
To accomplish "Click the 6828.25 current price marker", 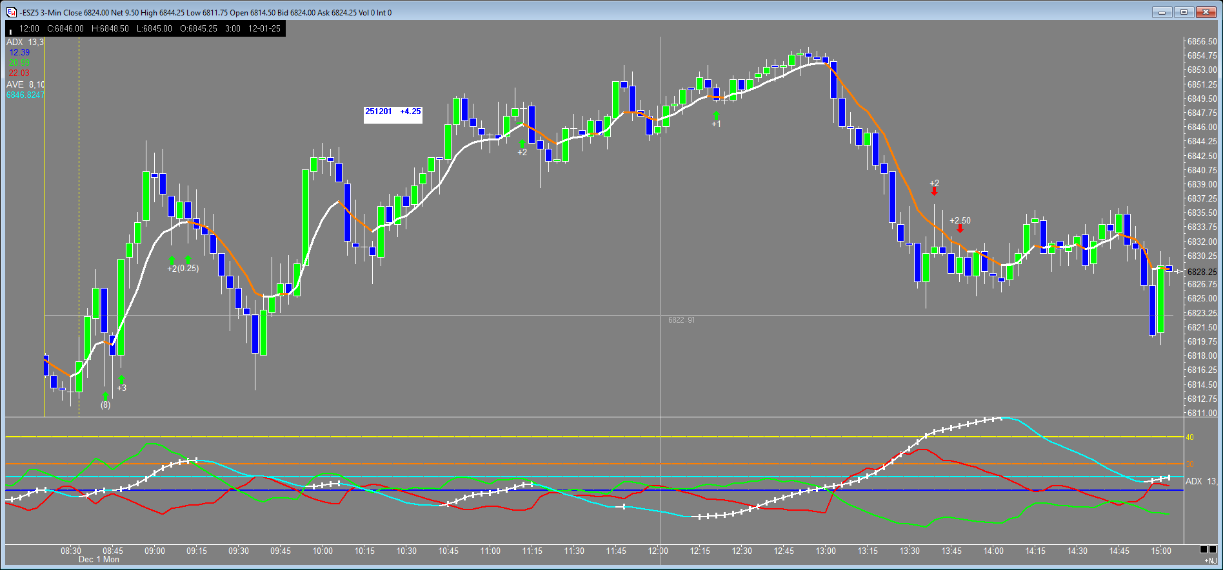I will point(1202,272).
